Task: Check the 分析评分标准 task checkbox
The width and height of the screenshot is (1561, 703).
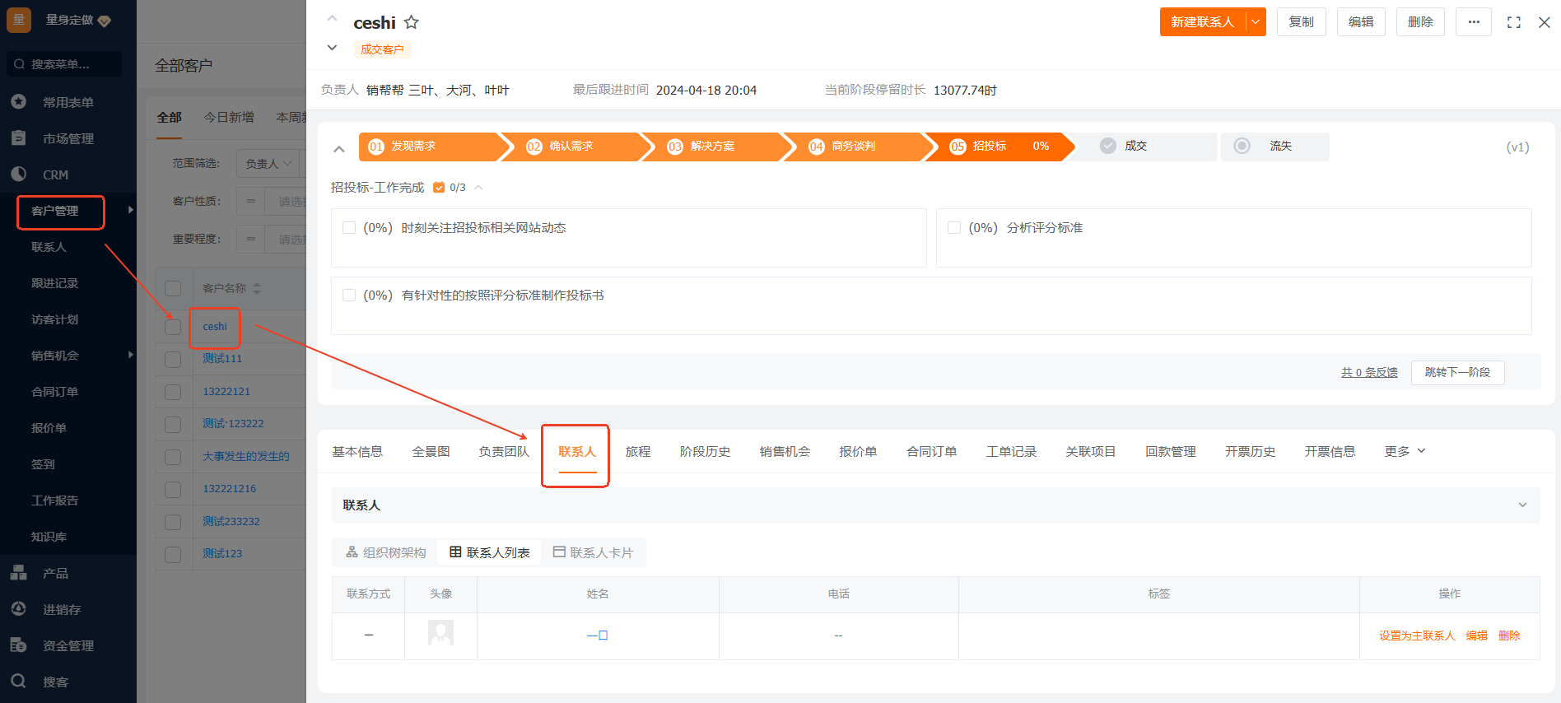Action: tap(954, 228)
